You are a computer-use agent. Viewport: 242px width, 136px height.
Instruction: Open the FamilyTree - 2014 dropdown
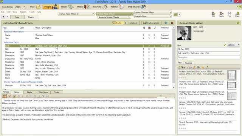click(x=24, y=7)
